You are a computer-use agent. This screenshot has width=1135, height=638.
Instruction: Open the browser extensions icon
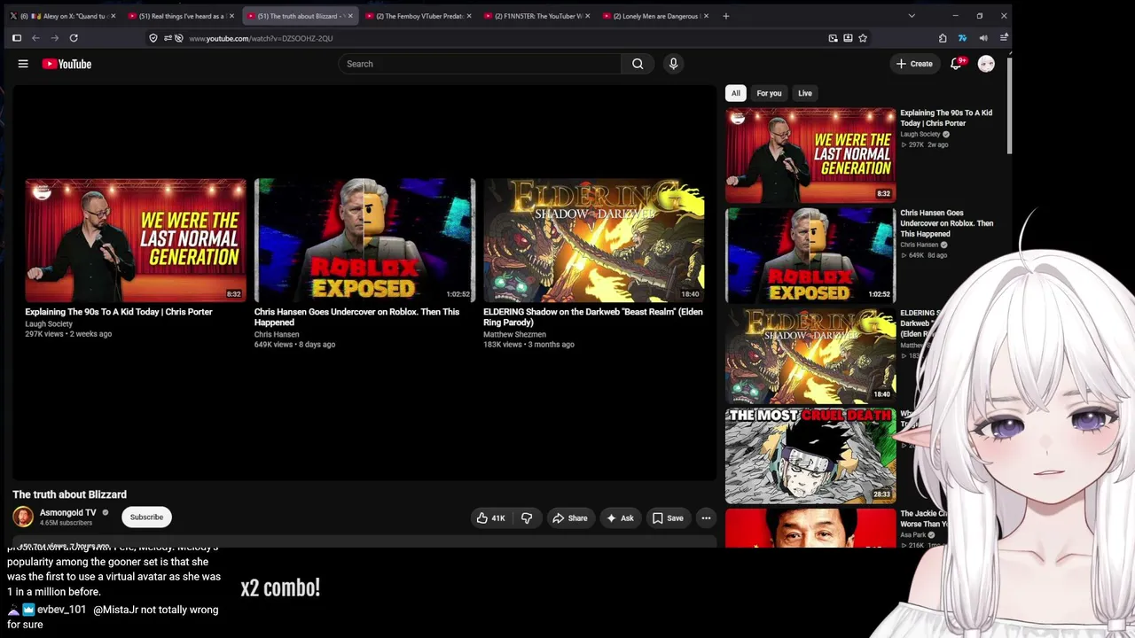pos(943,38)
